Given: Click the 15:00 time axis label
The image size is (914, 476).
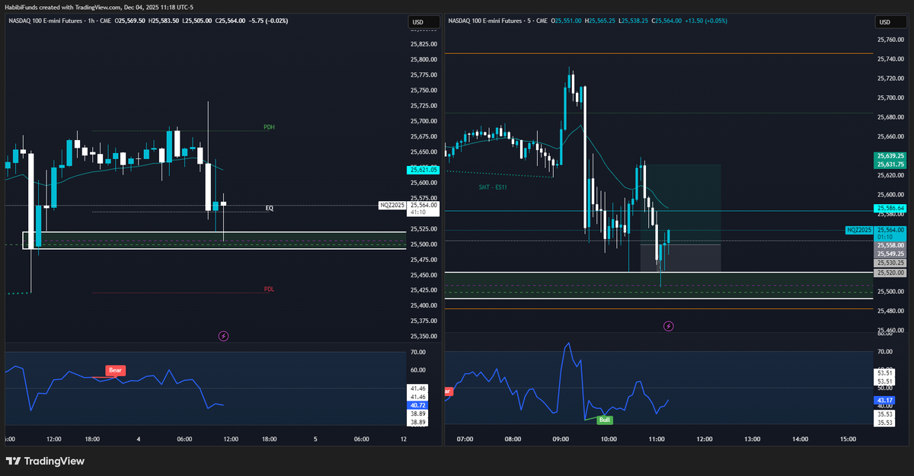Looking at the screenshot, I should coord(848,439).
